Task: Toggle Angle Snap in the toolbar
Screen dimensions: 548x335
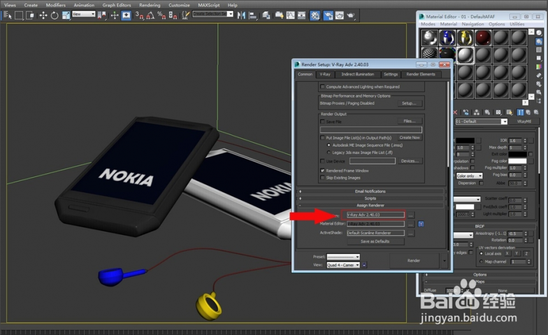Action: click(x=150, y=15)
